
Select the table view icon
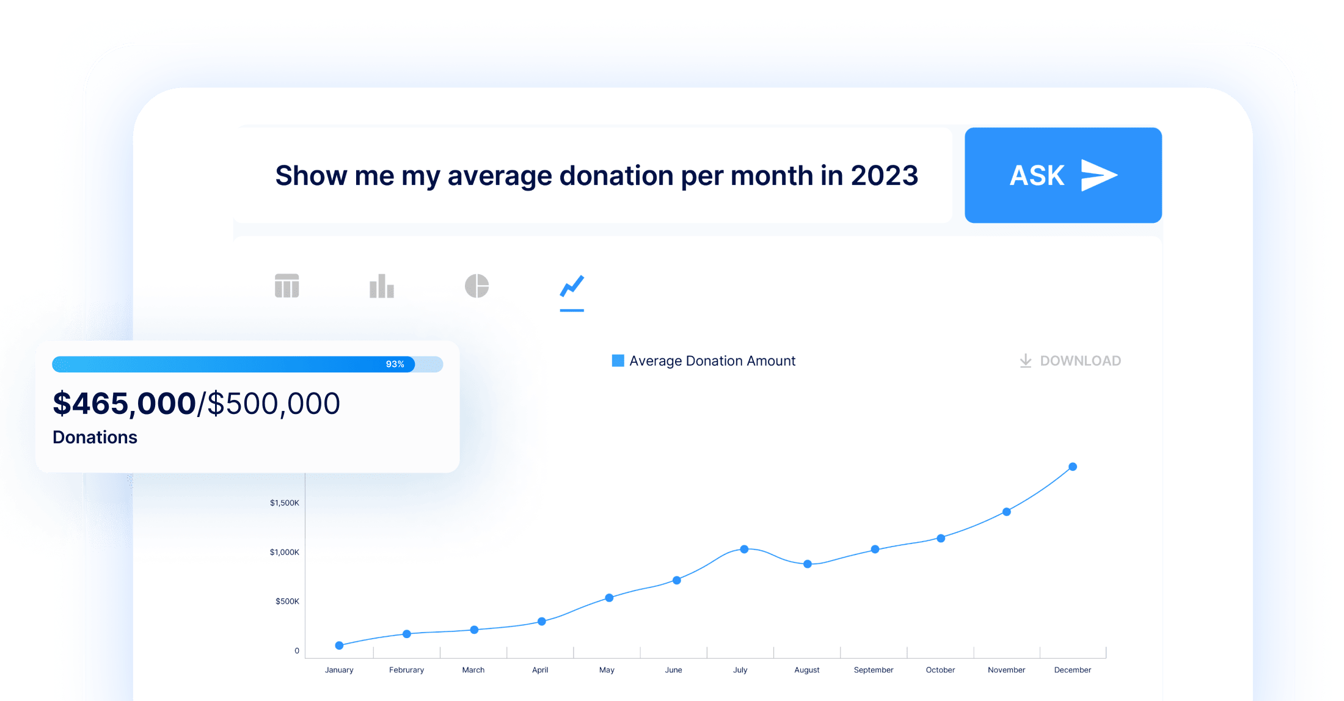coord(287,286)
